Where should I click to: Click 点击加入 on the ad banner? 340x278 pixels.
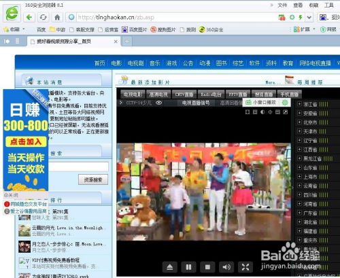pos(26,141)
